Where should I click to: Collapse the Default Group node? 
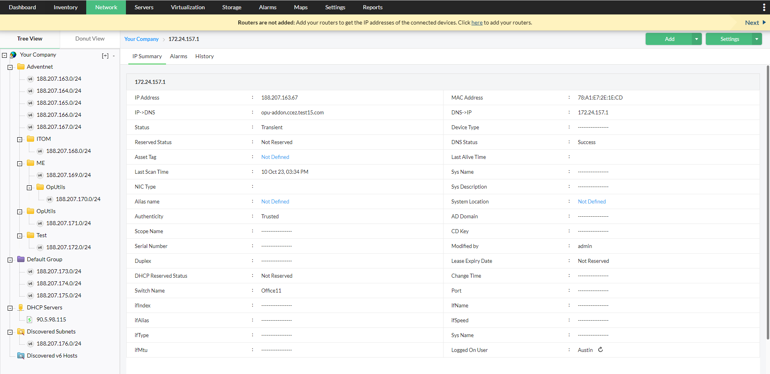(x=10, y=259)
